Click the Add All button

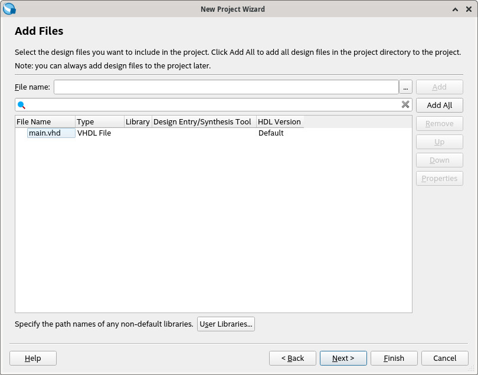(x=439, y=105)
